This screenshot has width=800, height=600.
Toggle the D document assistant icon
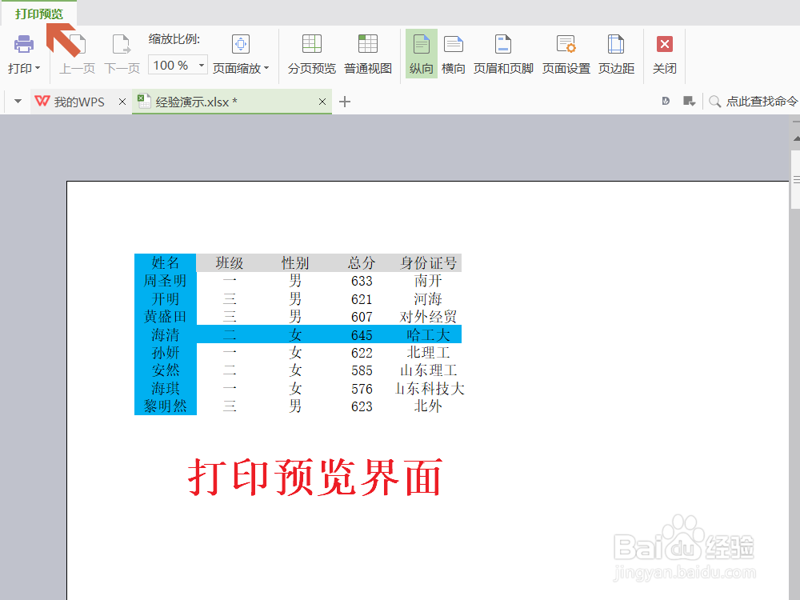pos(666,101)
